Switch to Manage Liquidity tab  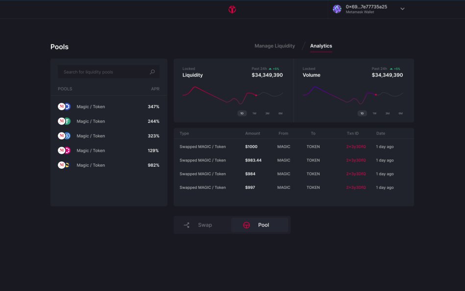(274, 46)
